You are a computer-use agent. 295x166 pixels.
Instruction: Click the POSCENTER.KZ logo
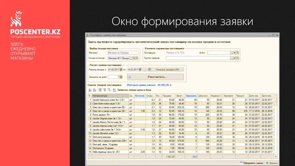35,24
